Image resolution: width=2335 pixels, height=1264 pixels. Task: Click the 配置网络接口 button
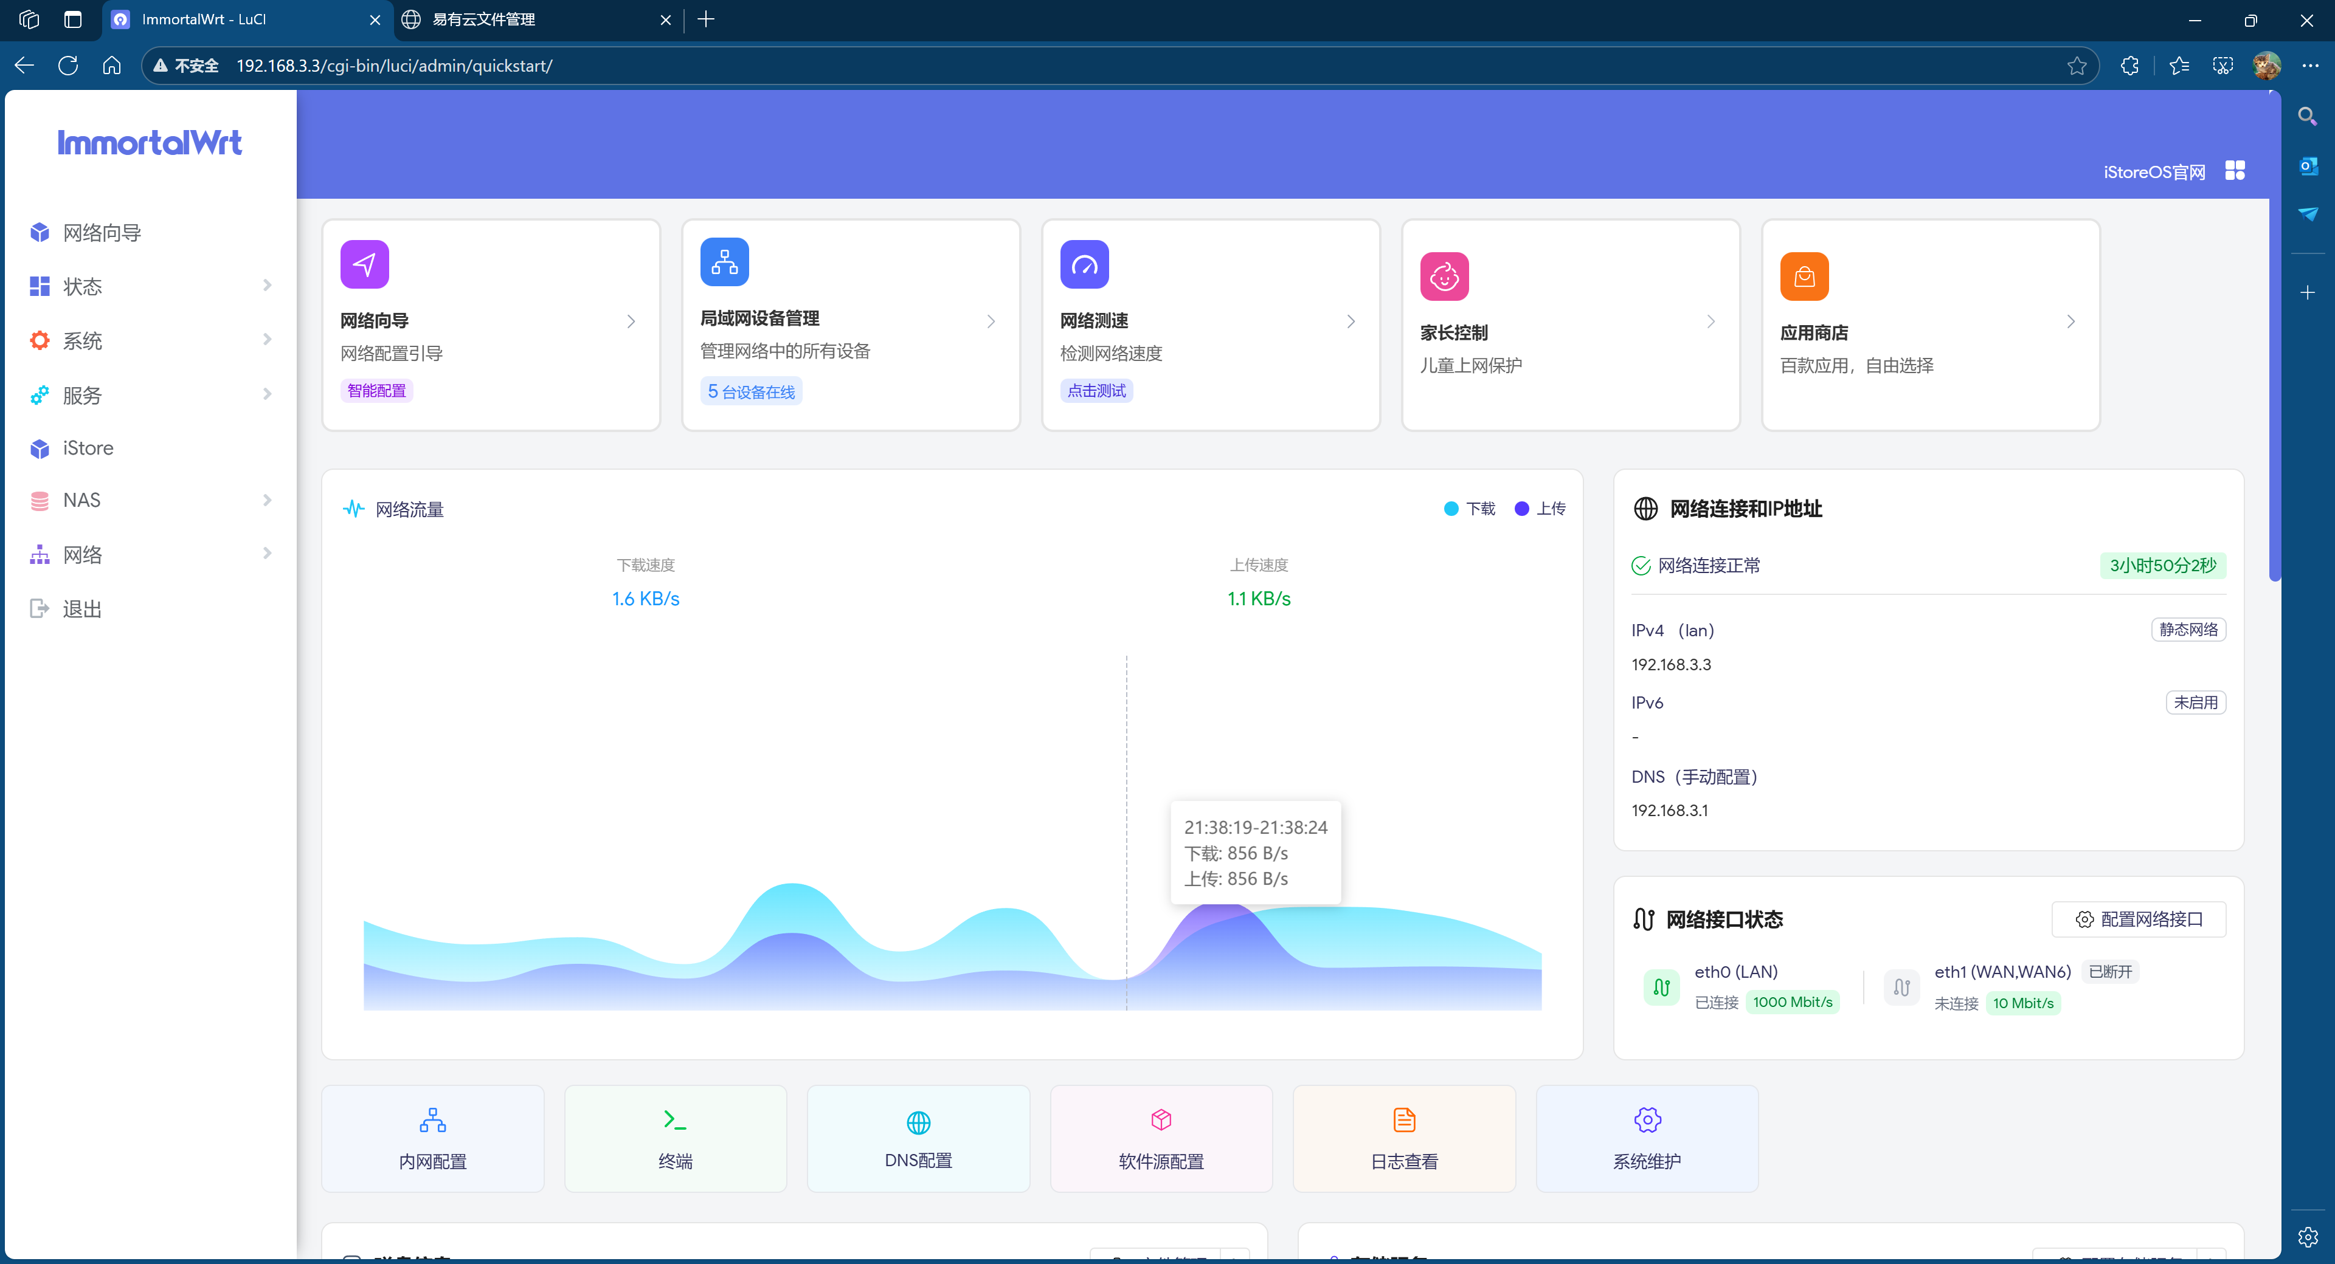(x=2139, y=919)
